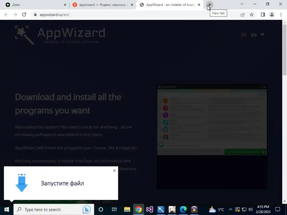Viewport: 287px width, 215px height.
Task: Reload the current page
Action: coord(24,15)
